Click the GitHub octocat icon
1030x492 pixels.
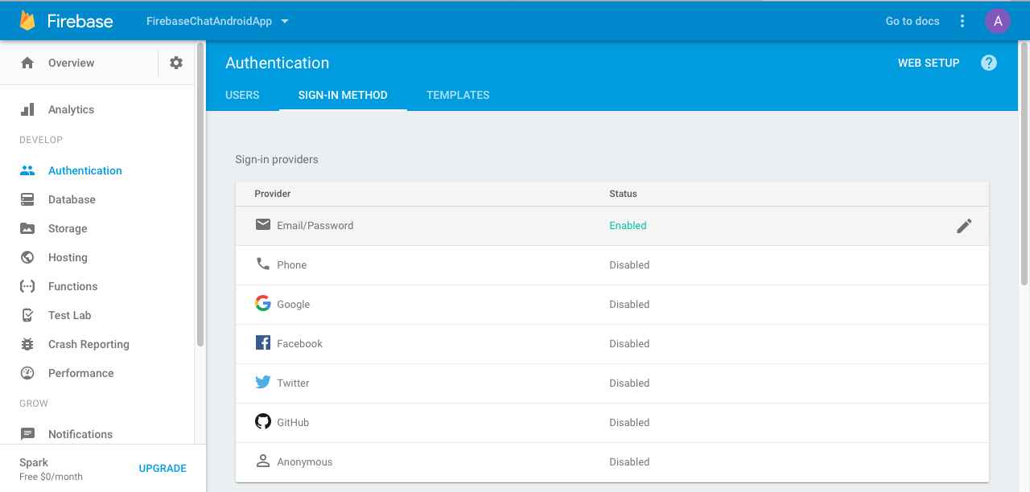pyautogui.click(x=263, y=421)
